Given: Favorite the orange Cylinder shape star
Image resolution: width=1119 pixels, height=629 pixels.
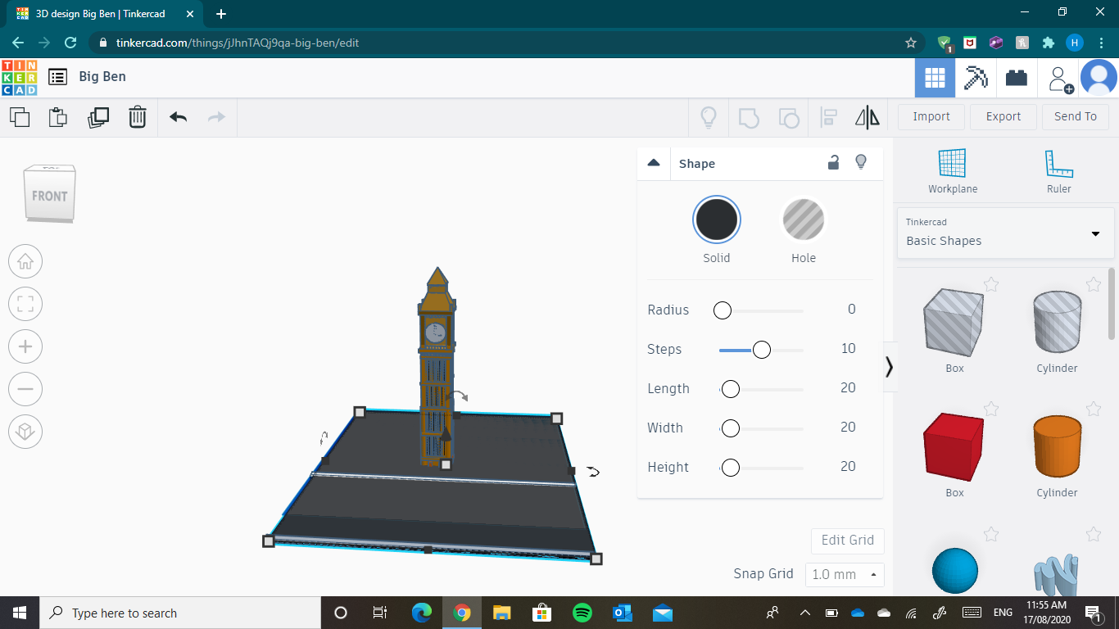Looking at the screenshot, I should click(x=1094, y=409).
